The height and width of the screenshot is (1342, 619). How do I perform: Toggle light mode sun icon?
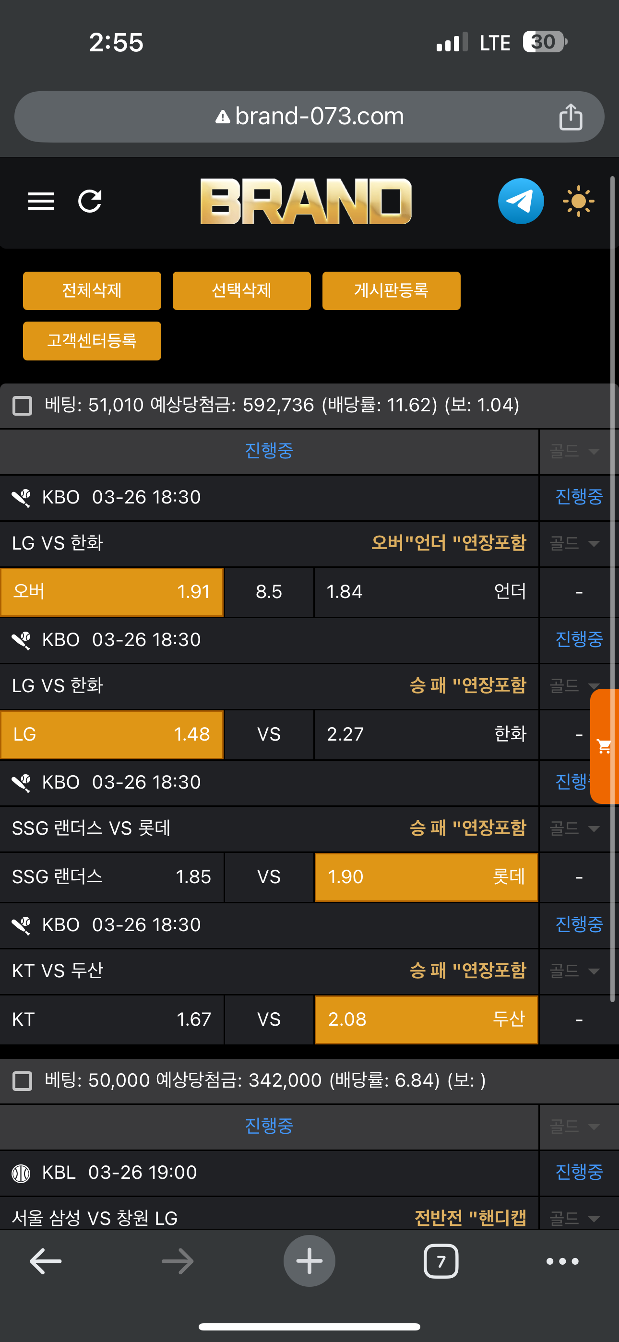coord(578,201)
